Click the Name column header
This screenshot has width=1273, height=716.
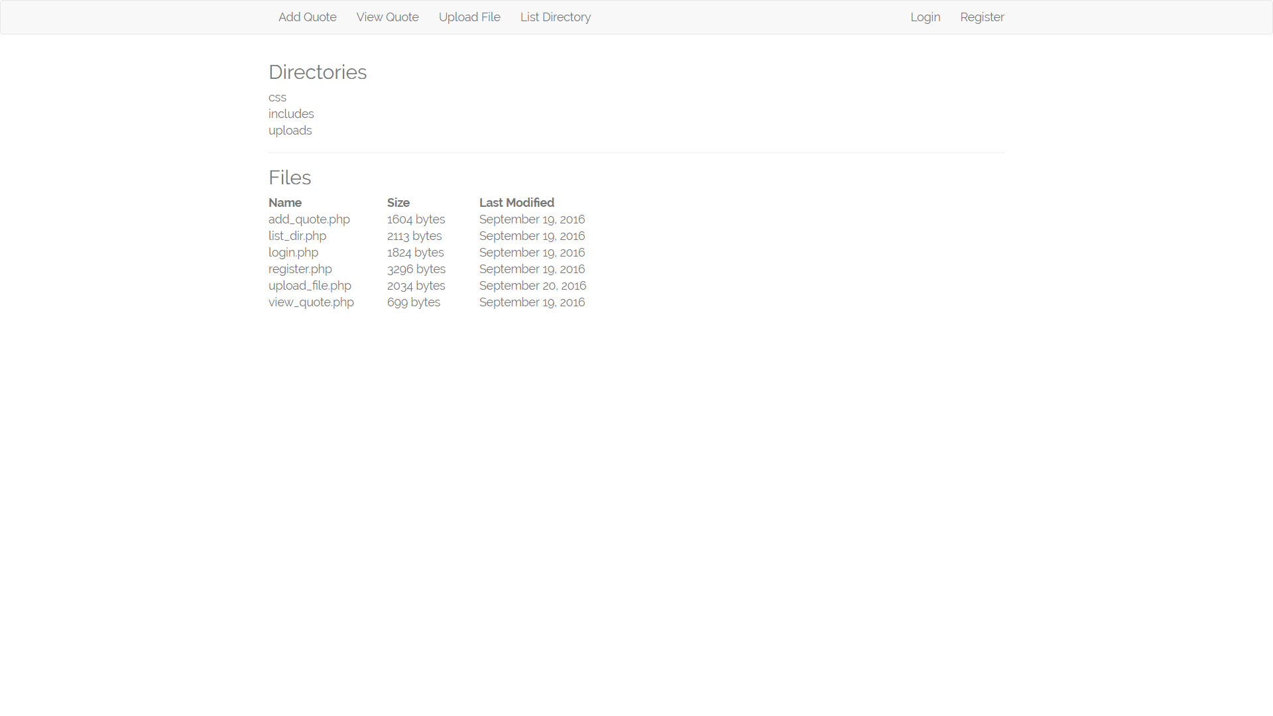click(x=285, y=202)
